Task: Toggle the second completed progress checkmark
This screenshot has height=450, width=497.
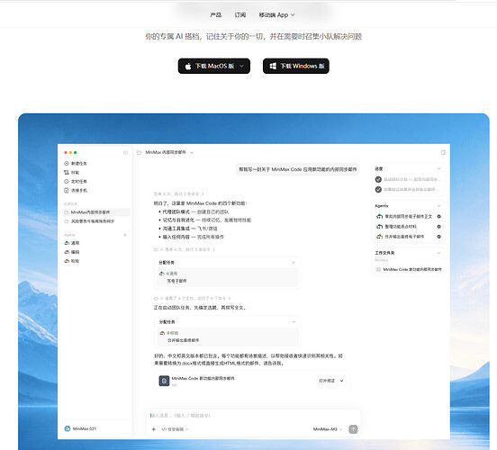Action: [x=378, y=190]
